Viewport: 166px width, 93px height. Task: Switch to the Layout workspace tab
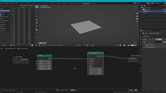[22, 3]
